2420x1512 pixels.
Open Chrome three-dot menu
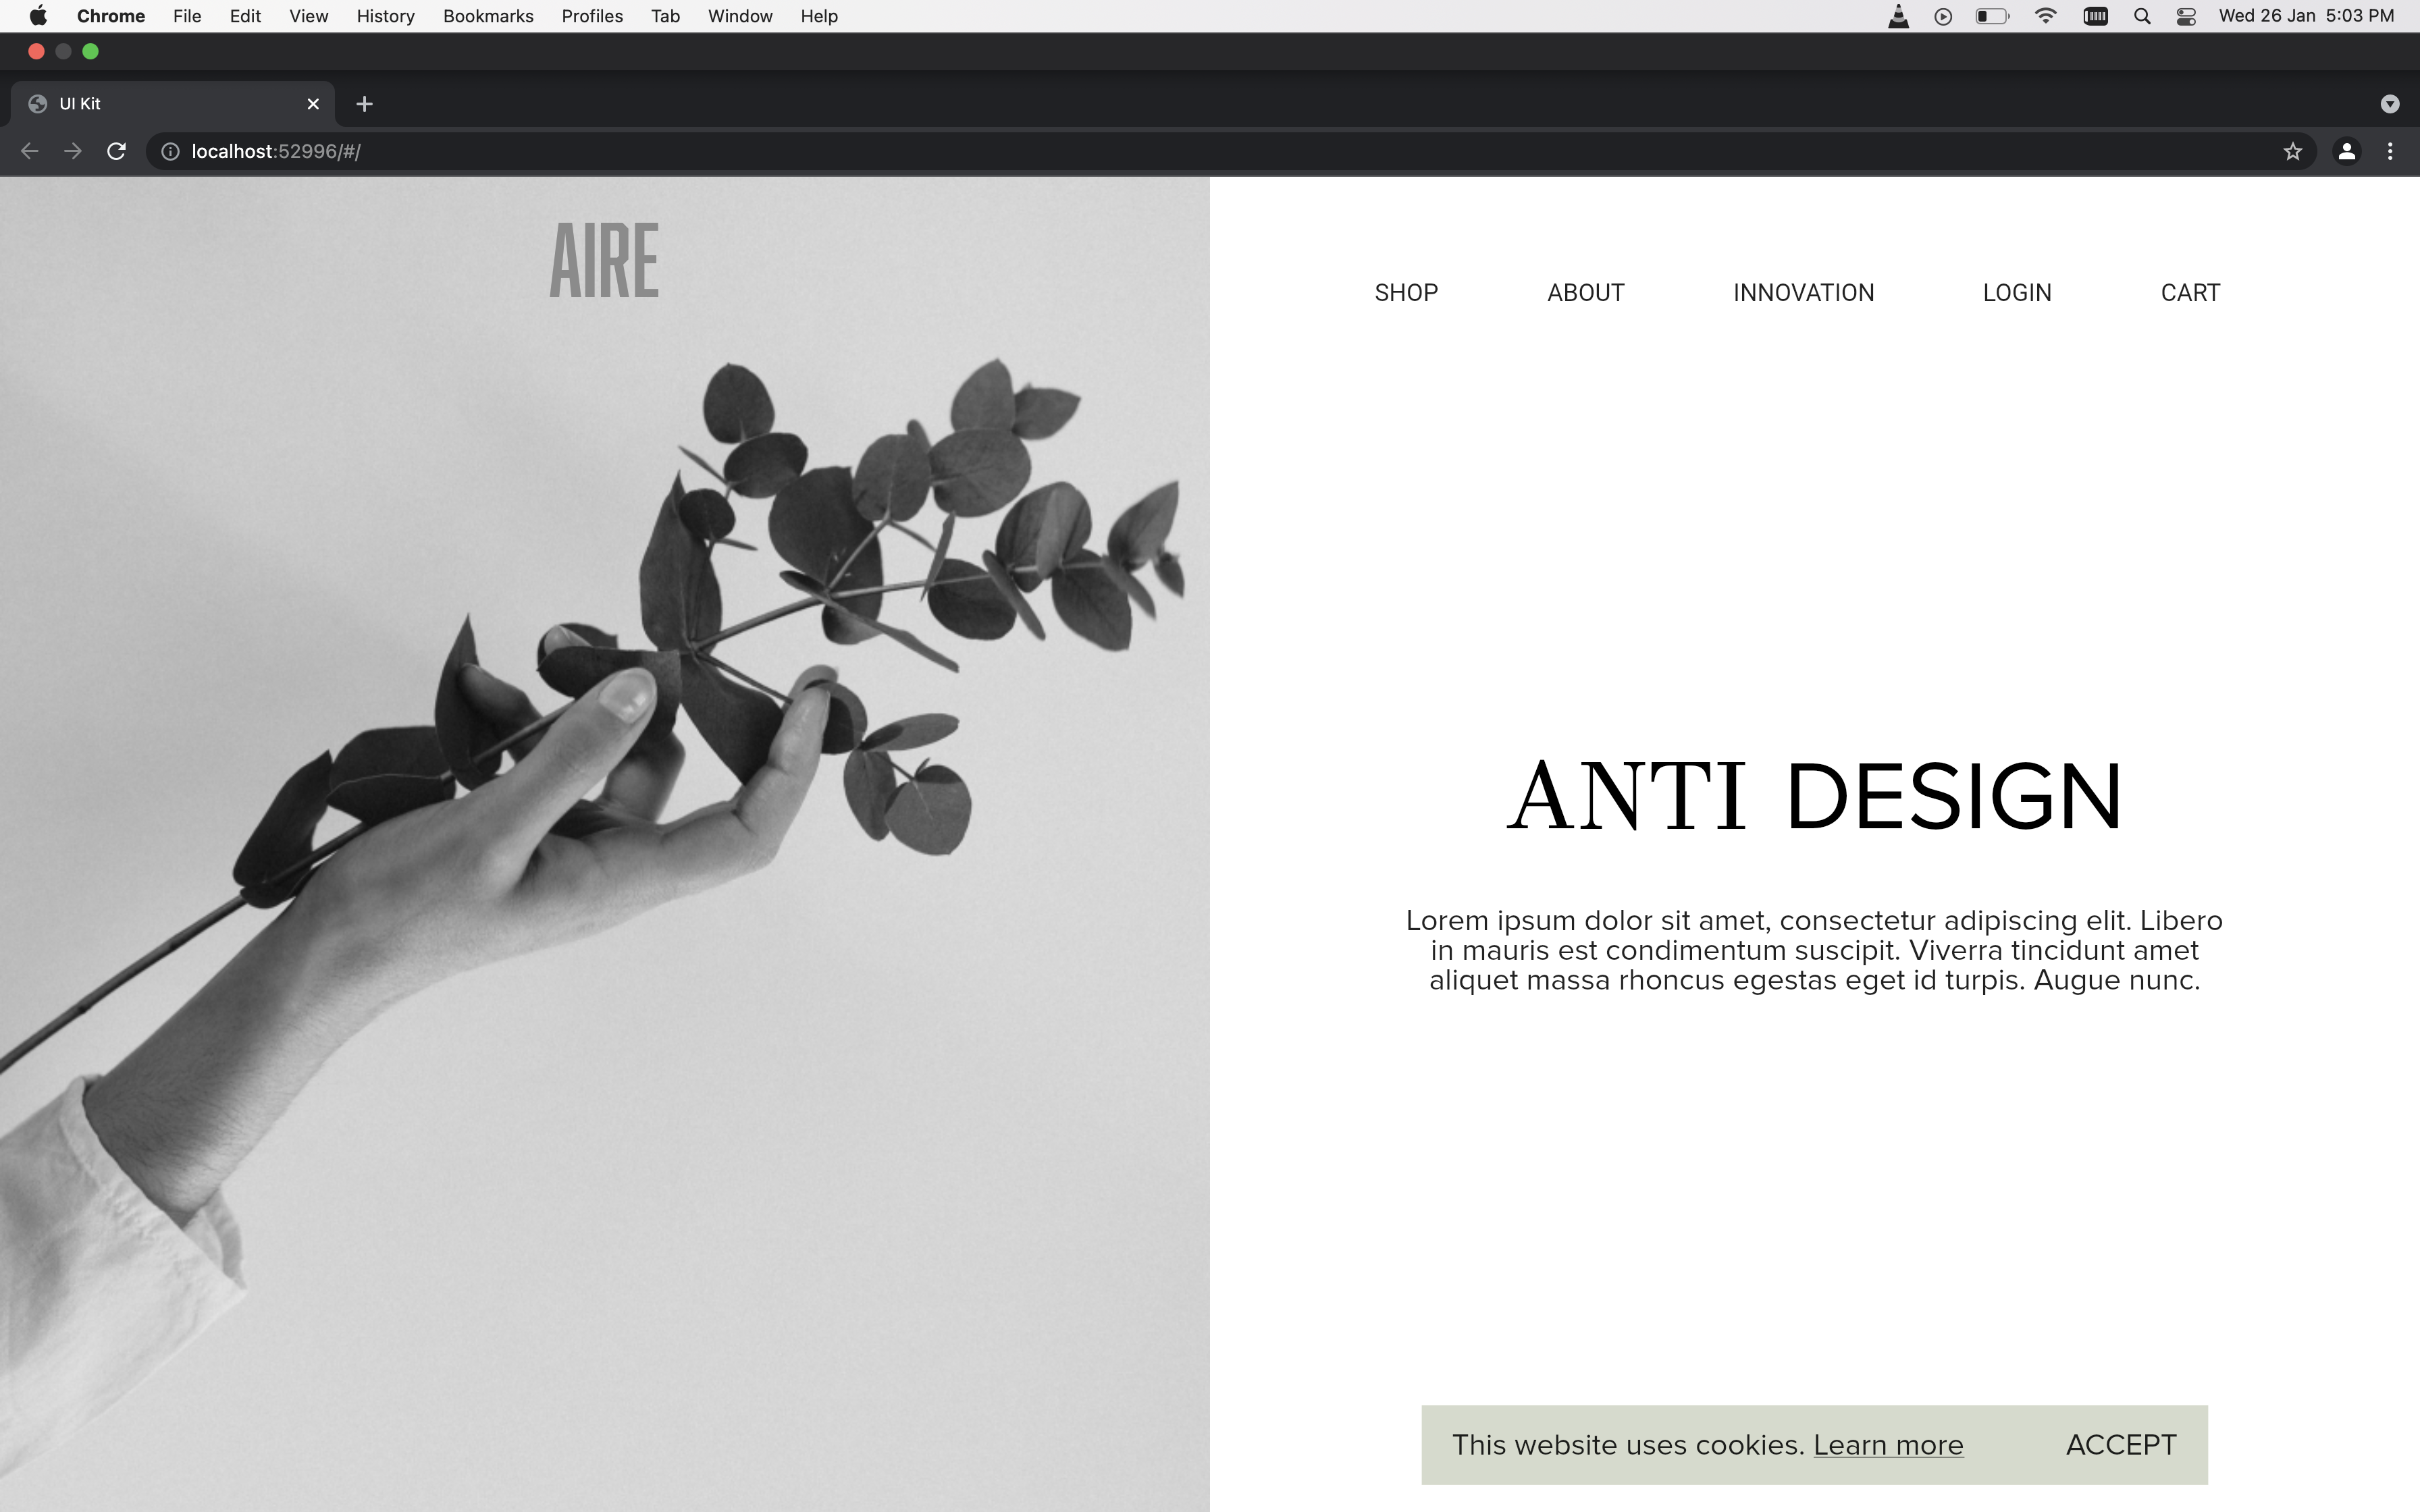(2390, 151)
